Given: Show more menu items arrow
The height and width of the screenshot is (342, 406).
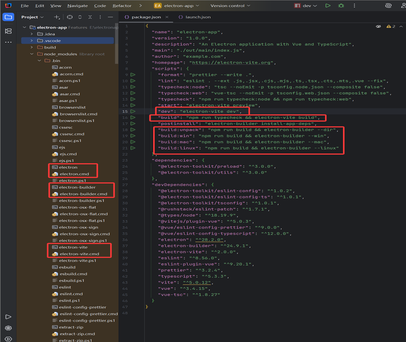Looking at the screenshot, I should 140,6.
